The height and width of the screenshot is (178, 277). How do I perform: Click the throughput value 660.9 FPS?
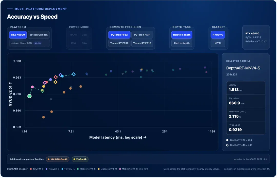[x=236, y=103]
